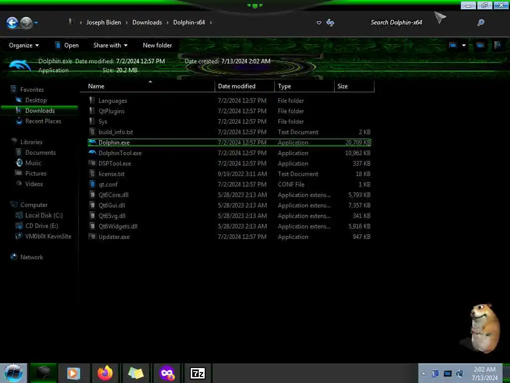Sort by Name column header
Image resolution: width=510 pixels, height=383 pixels.
click(x=147, y=86)
